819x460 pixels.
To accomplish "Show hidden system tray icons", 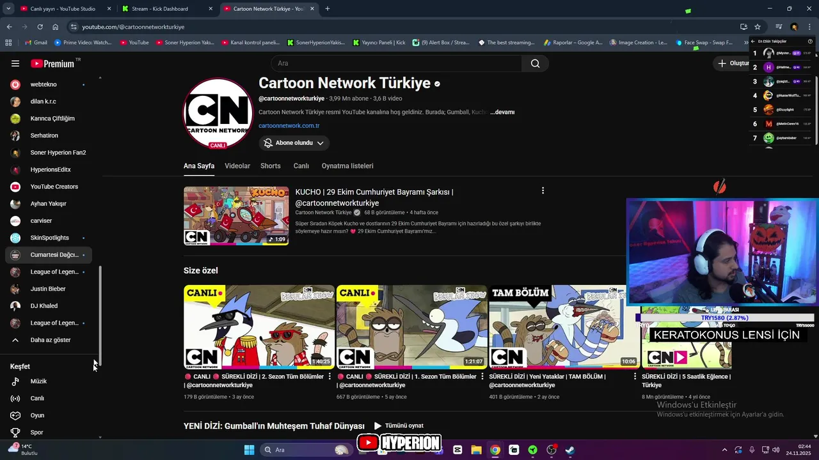I will 724,450.
